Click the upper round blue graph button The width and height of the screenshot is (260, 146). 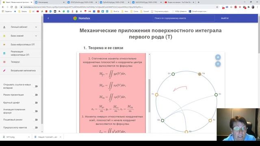[x=218, y=57]
